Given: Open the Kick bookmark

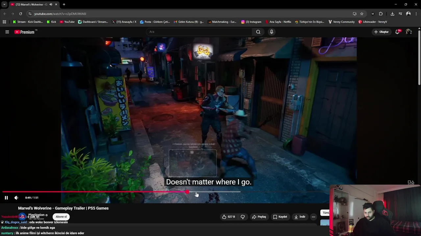Looking at the screenshot, I should (51, 22).
